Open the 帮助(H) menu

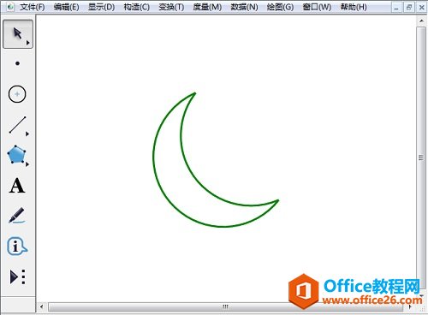pyautogui.click(x=354, y=7)
